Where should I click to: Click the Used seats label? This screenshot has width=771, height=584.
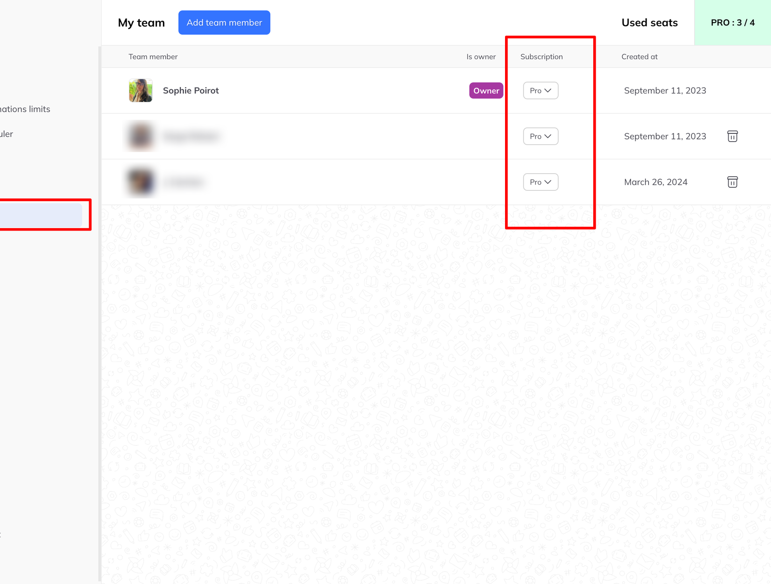pyautogui.click(x=650, y=23)
